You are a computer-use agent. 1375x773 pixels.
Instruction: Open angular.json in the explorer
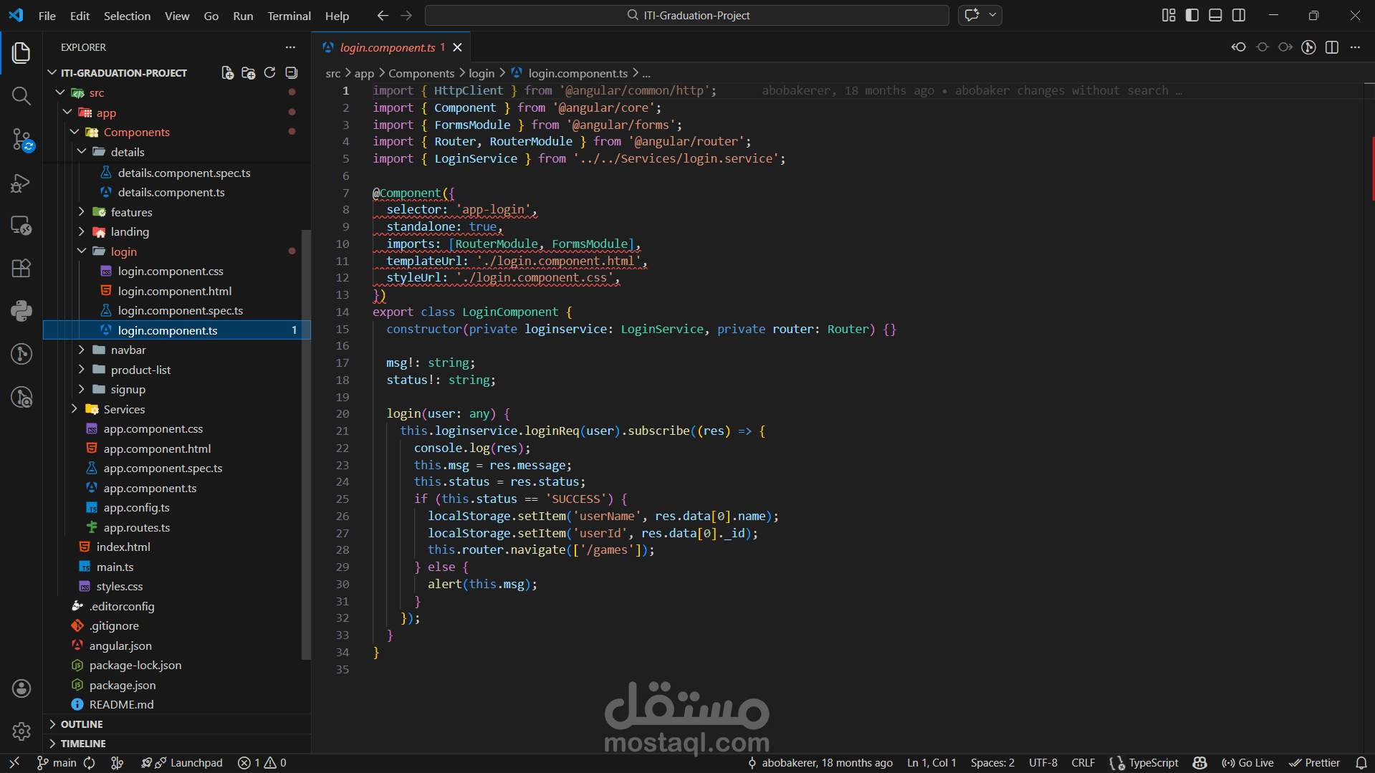(x=120, y=645)
